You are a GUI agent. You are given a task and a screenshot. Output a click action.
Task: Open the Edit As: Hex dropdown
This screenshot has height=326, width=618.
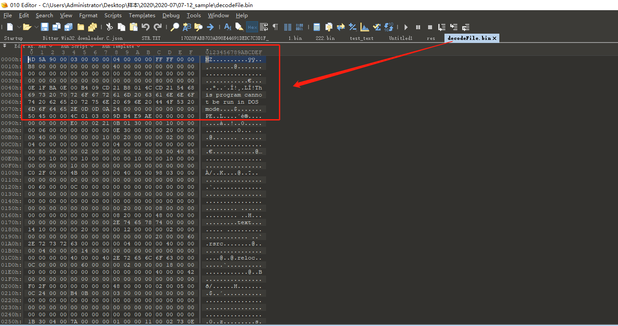(x=33, y=46)
